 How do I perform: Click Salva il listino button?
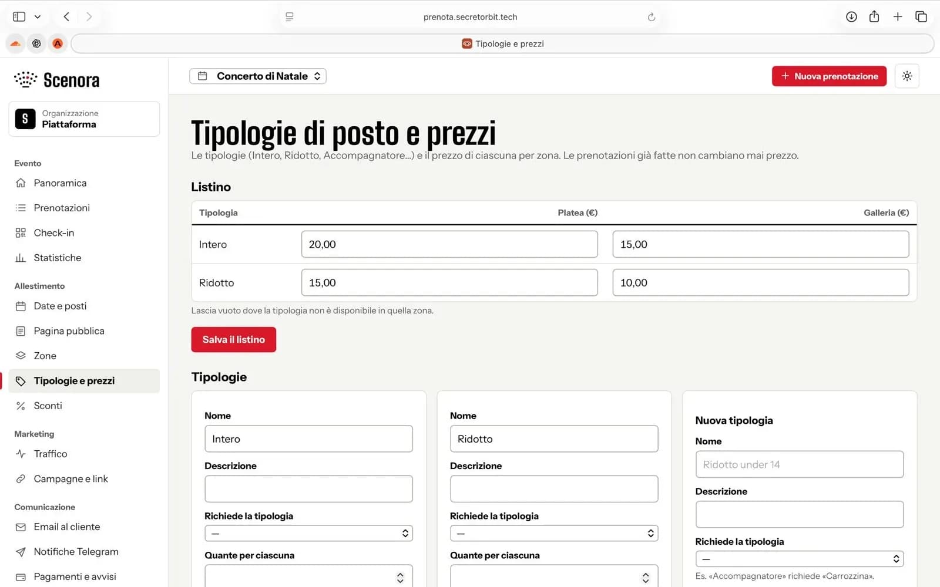click(234, 340)
